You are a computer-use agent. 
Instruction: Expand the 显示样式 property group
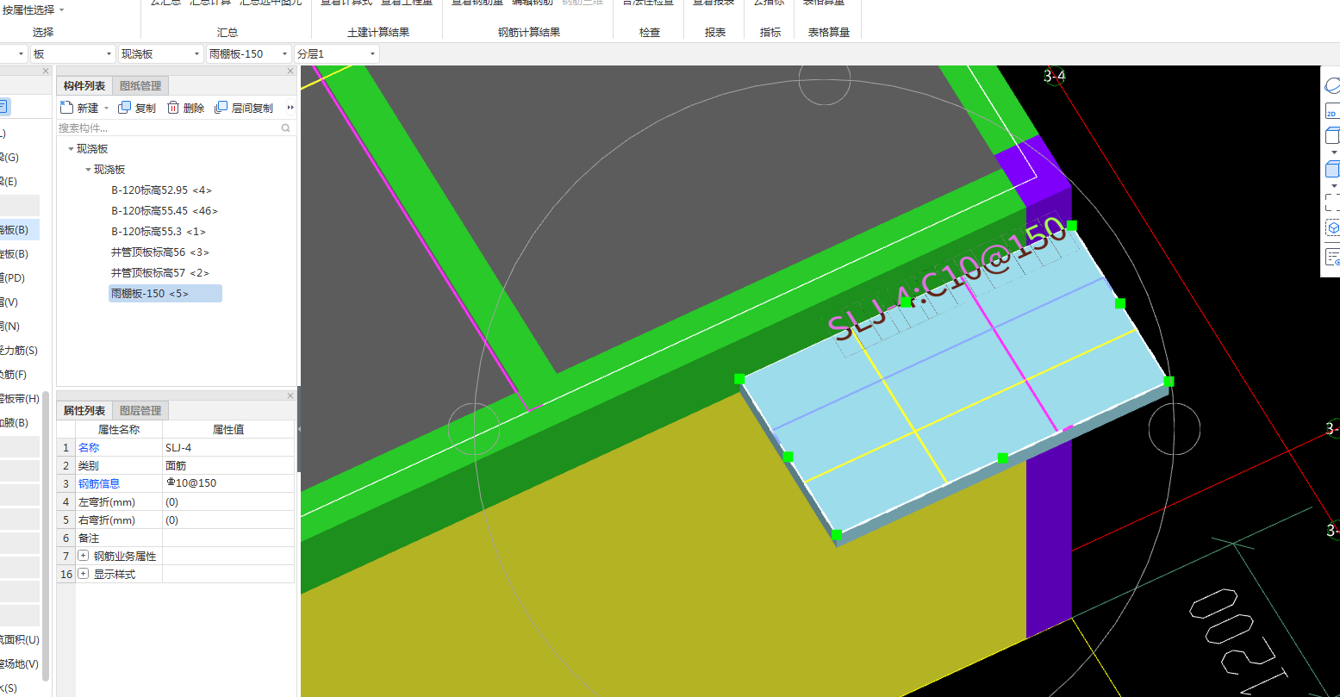(84, 574)
